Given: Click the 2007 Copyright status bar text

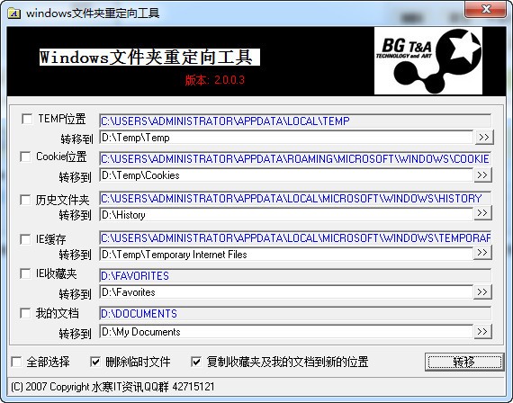Looking at the screenshot, I should 112,387.
